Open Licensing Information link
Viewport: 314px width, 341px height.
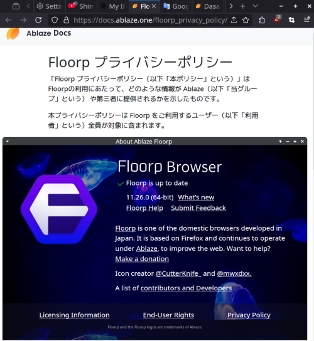pos(75,315)
